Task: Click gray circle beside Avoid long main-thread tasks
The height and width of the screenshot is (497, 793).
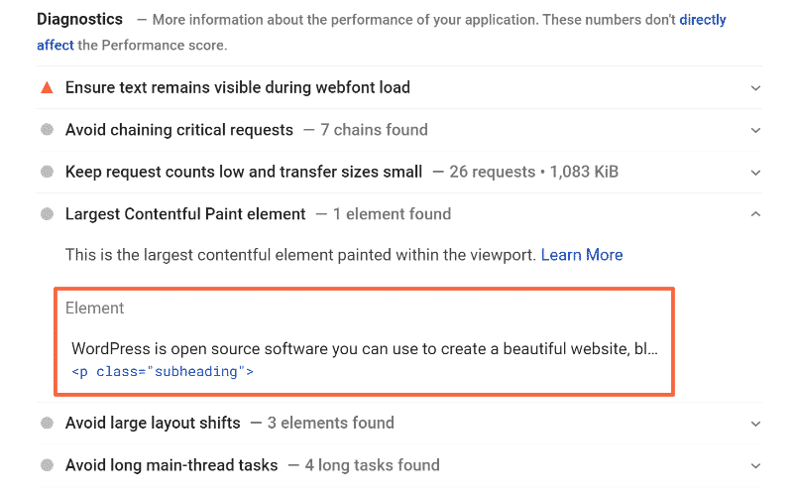Action: [x=47, y=465]
